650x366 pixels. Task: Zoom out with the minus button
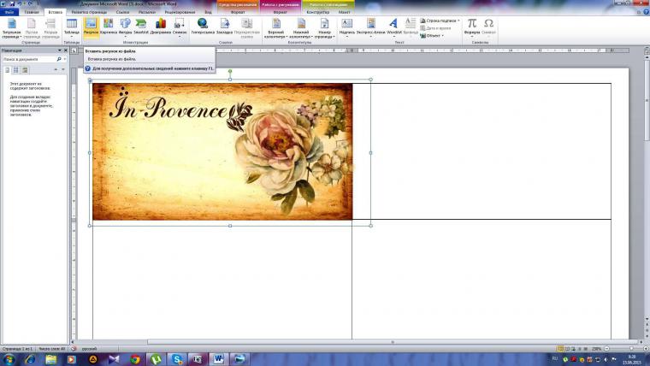click(x=607, y=349)
